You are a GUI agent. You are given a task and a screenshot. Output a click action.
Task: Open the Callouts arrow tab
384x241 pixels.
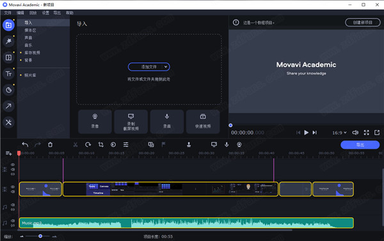8,106
